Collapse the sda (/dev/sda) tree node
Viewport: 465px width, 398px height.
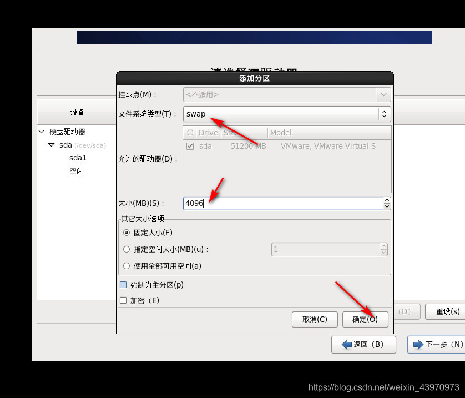(51, 145)
